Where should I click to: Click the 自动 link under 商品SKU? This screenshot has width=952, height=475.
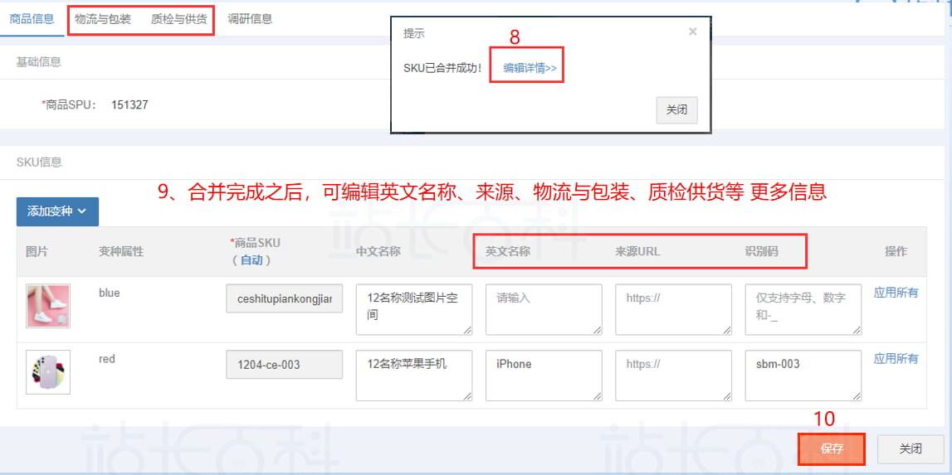tap(251, 259)
